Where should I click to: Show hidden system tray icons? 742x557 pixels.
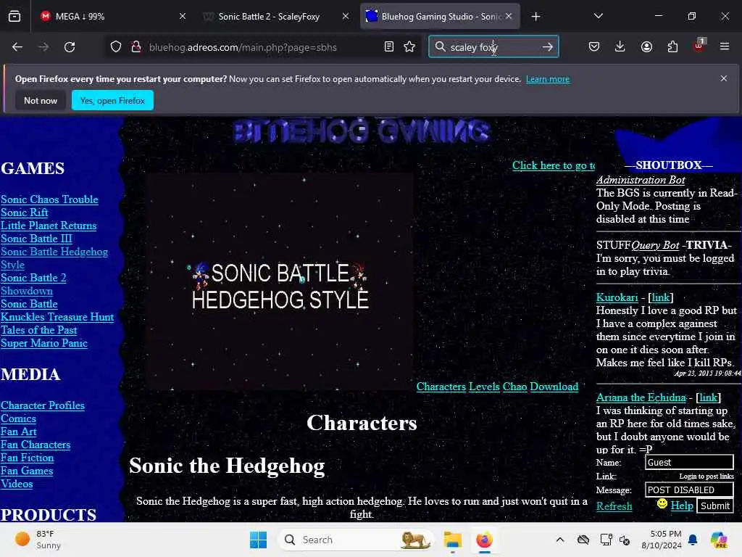point(560,540)
